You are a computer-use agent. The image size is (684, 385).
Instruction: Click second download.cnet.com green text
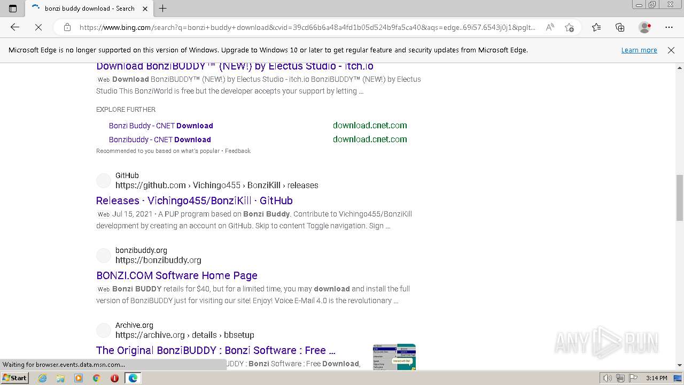370,140
